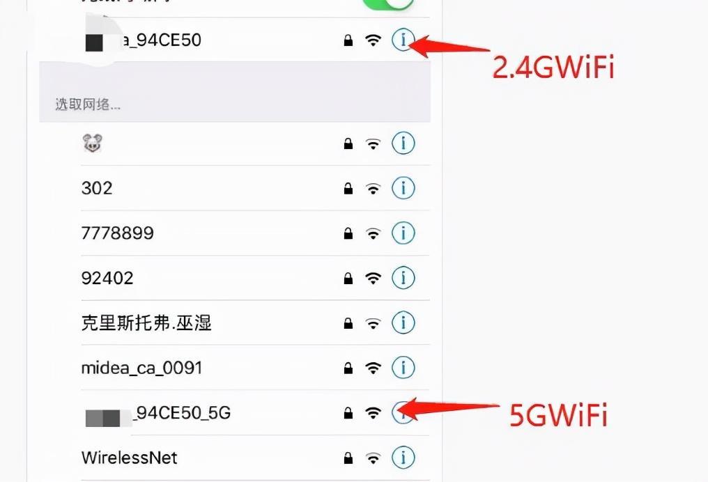The image size is (708, 482).
Task: Toggle the green Wi-Fi switch off
Action: tap(387, 3)
